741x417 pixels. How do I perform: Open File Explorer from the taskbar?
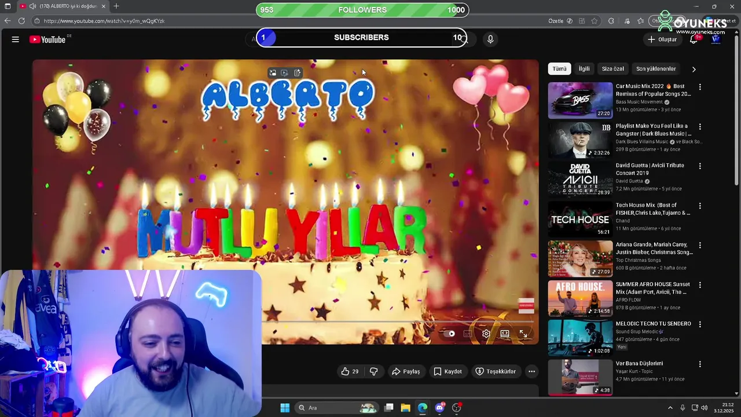405,408
